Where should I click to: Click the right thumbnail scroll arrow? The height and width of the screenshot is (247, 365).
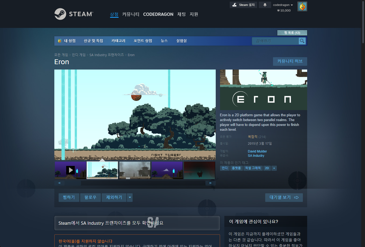coord(211,183)
